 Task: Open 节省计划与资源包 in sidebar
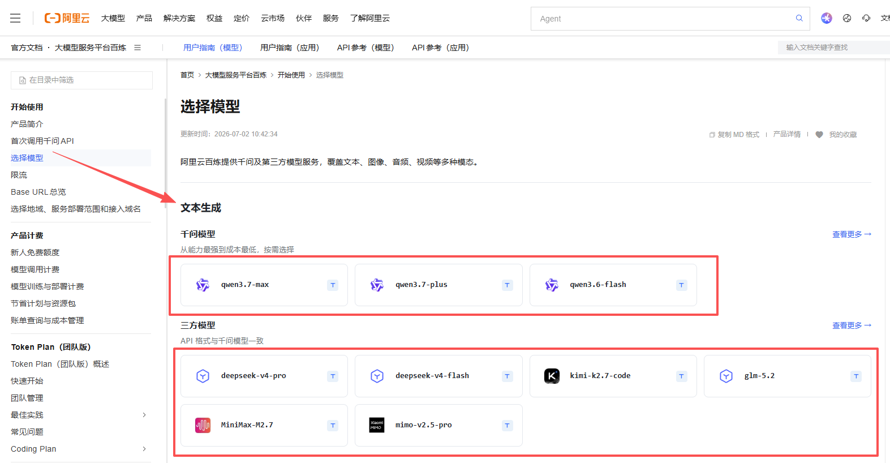click(43, 303)
